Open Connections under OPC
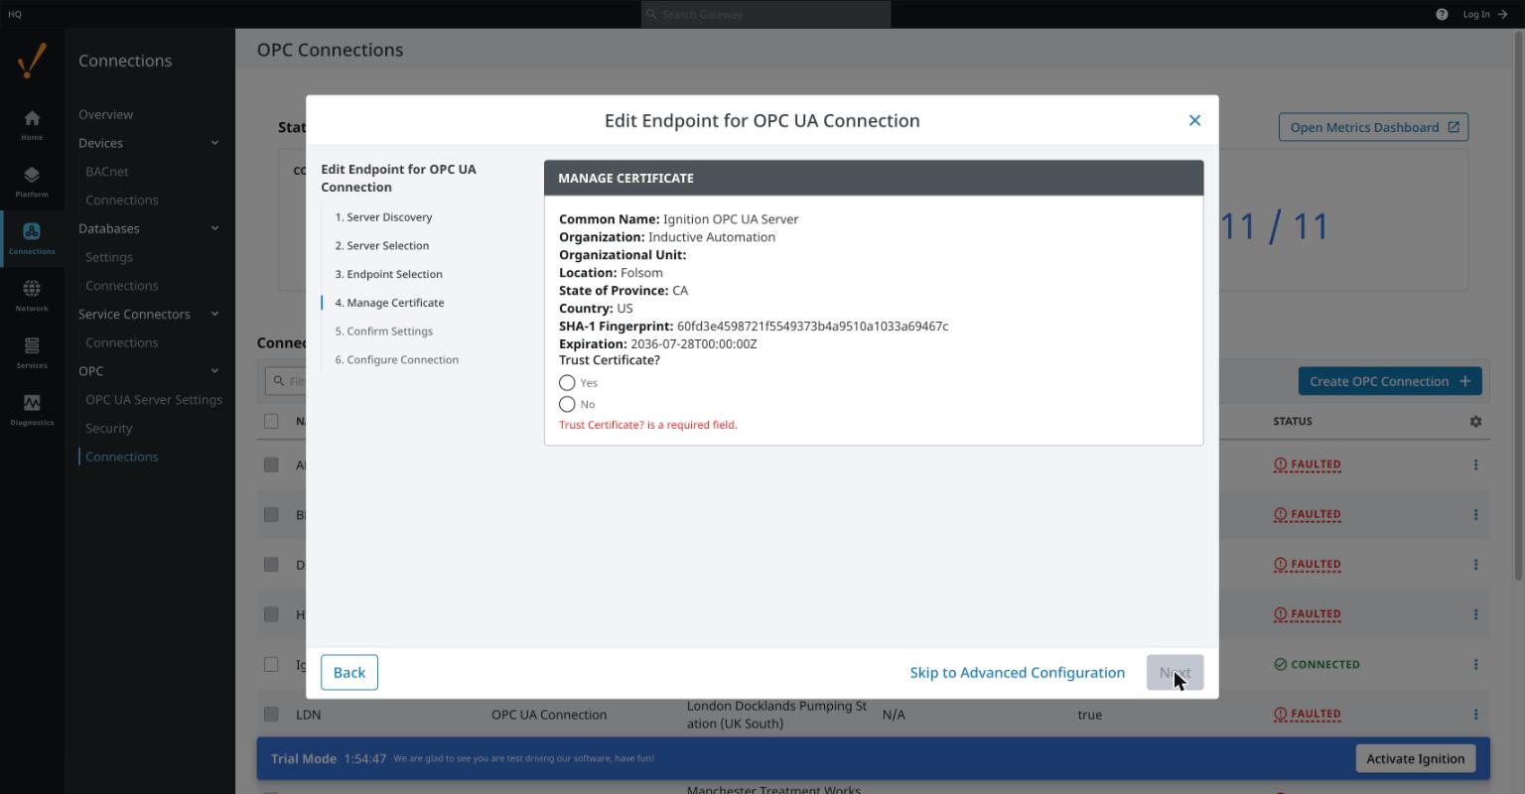The height and width of the screenshot is (794, 1525). tap(121, 457)
